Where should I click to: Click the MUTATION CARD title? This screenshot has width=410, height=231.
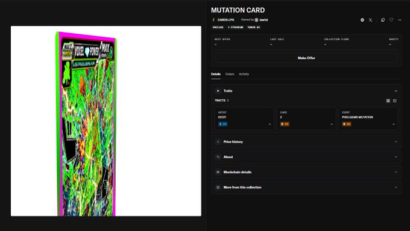[x=238, y=10]
